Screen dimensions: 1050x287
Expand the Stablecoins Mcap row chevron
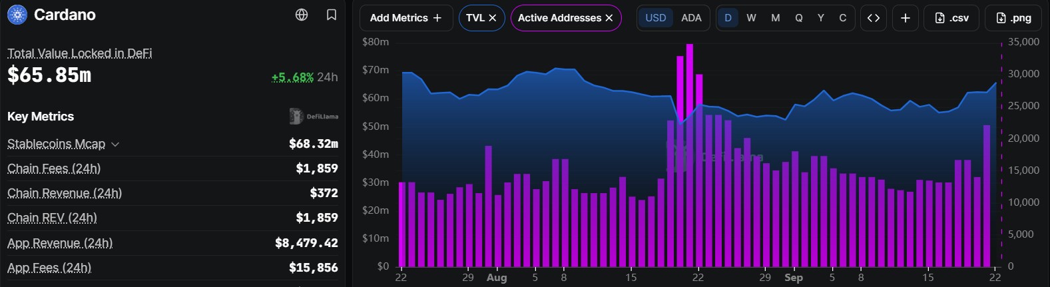(115, 144)
